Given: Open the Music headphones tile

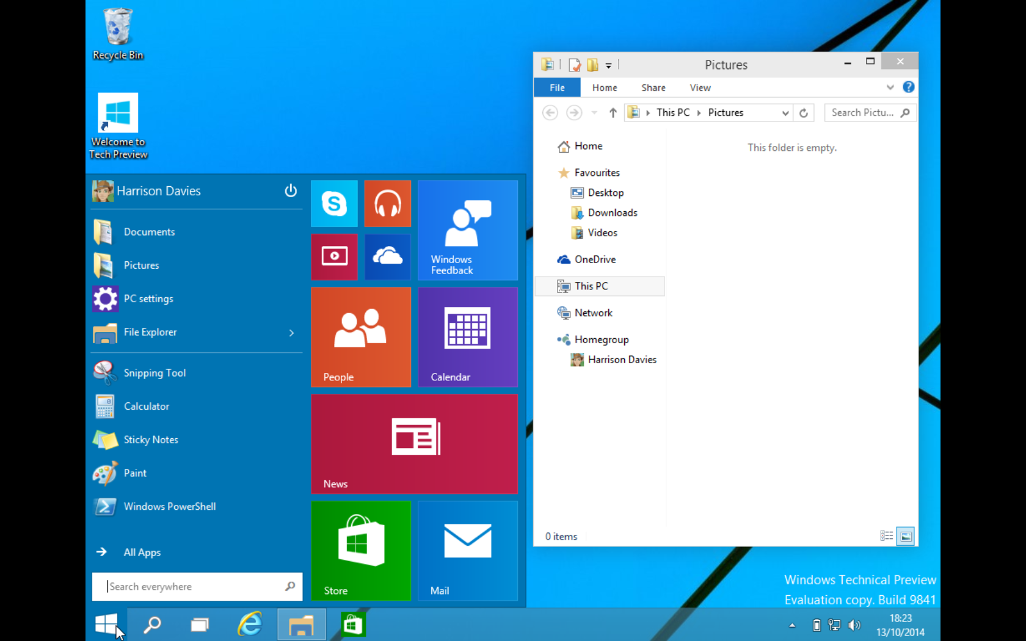Looking at the screenshot, I should [388, 204].
